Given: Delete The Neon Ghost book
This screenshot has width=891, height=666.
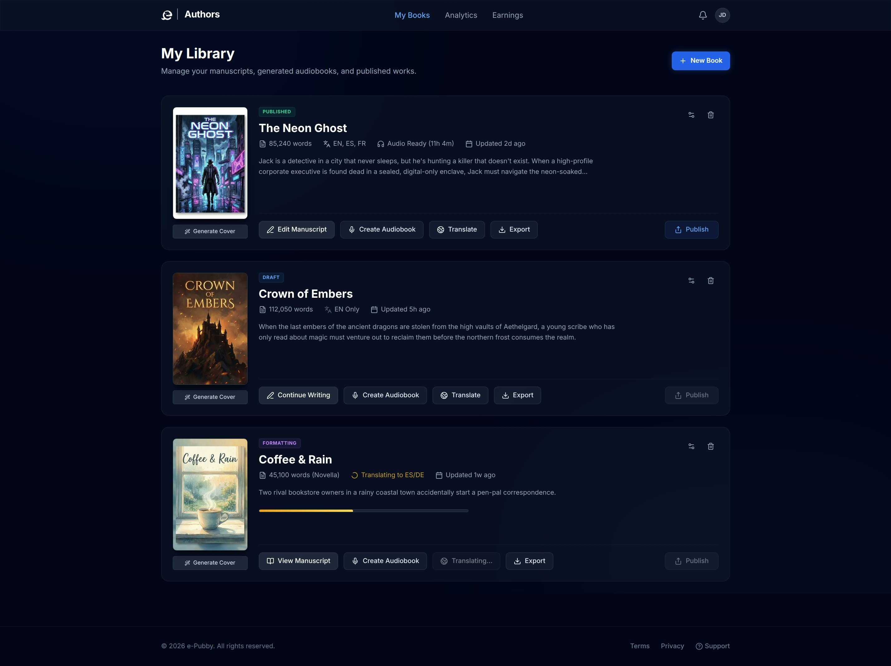Looking at the screenshot, I should point(711,115).
